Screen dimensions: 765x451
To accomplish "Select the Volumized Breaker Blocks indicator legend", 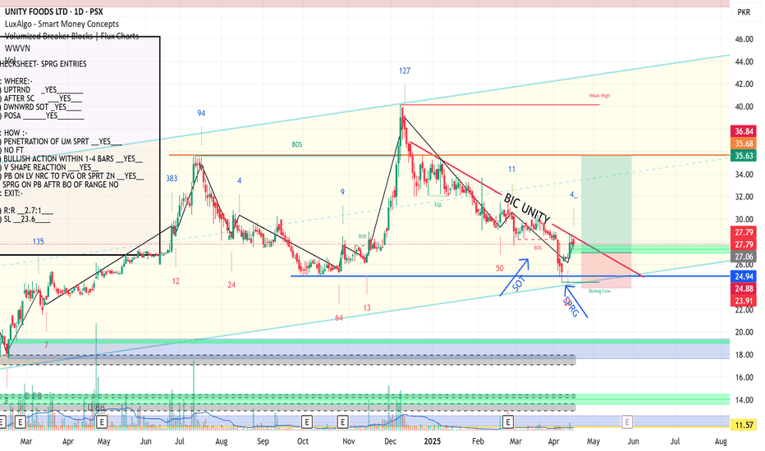I will point(71,36).
